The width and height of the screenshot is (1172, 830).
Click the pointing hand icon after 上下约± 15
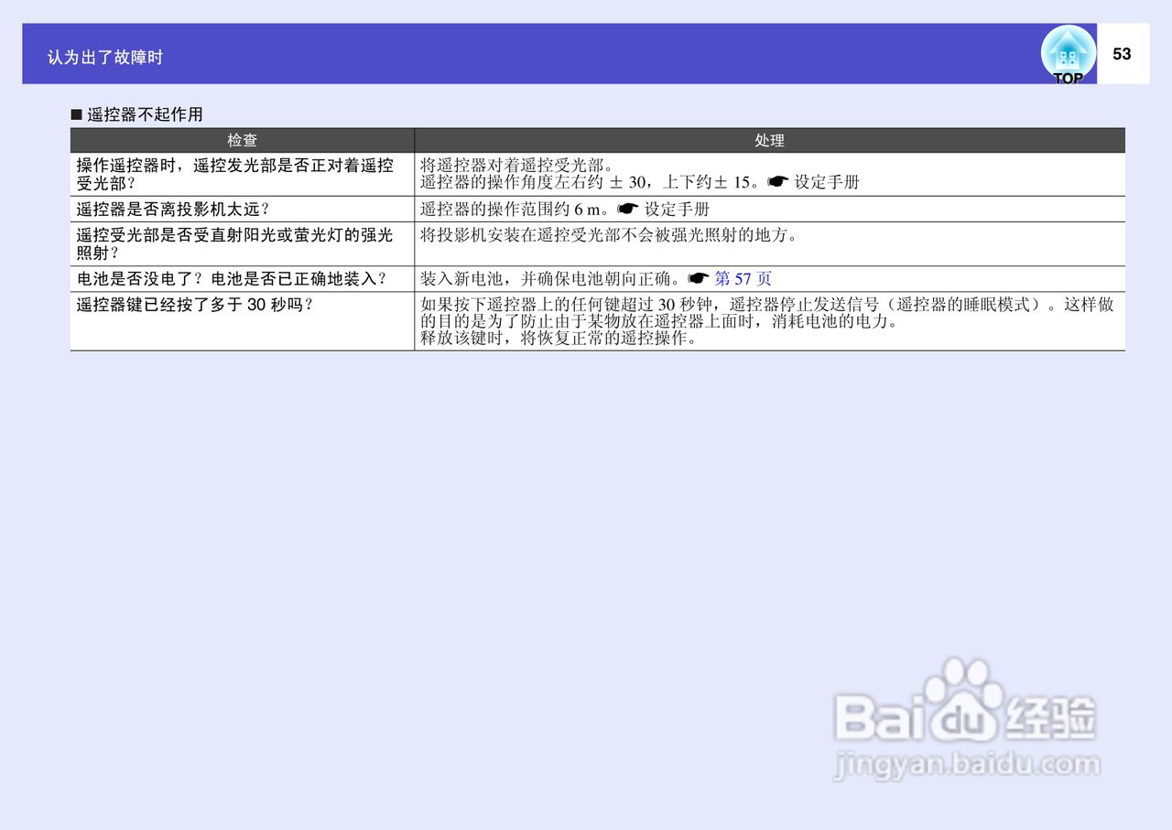pos(777,182)
